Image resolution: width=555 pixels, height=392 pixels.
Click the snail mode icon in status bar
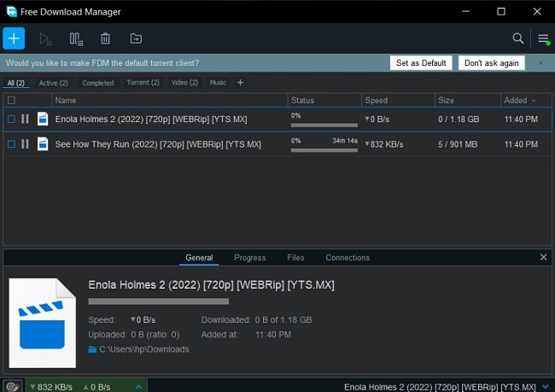13,386
